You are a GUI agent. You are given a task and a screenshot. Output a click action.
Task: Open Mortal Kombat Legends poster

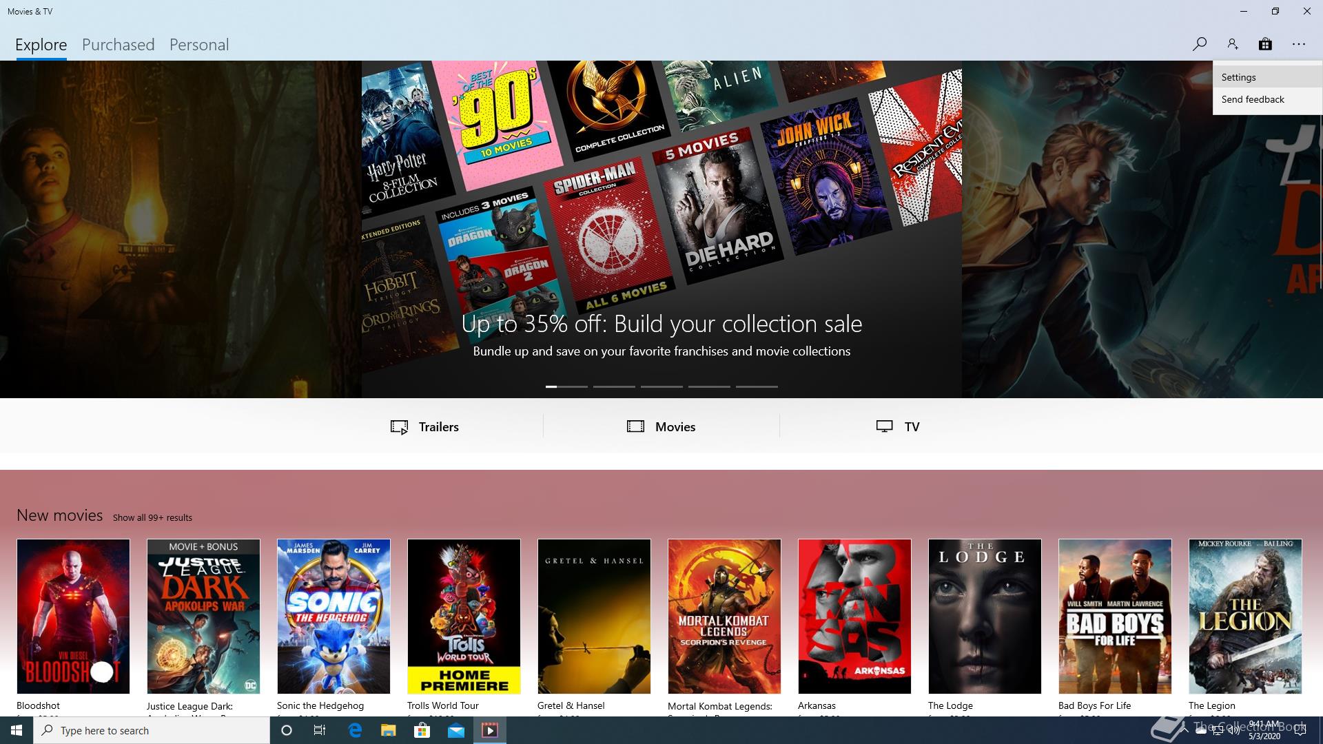point(724,616)
